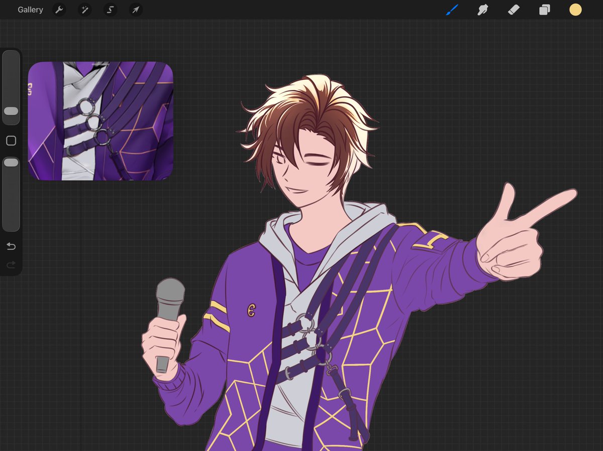Screen dimensions: 603x451
Task: Tap the purple jacket reference image
Action: click(x=100, y=121)
